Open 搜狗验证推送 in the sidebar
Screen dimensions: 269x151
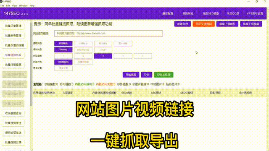point(13,133)
